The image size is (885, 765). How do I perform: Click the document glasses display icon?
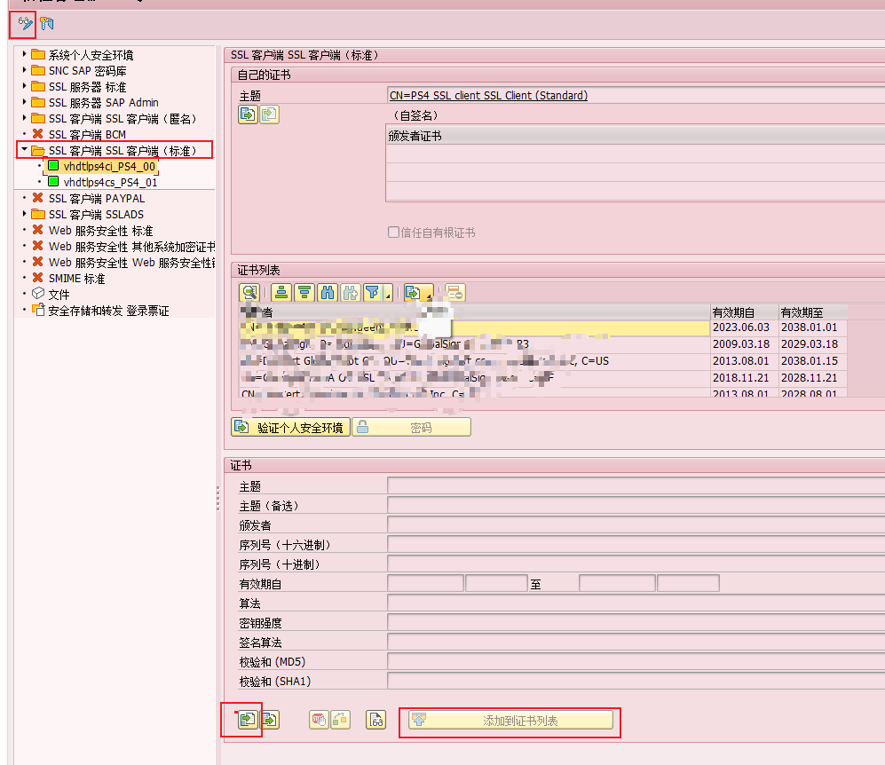click(x=375, y=720)
